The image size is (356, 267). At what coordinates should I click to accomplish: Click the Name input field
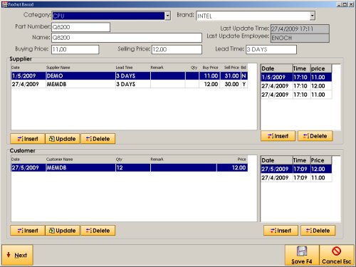[127, 38]
